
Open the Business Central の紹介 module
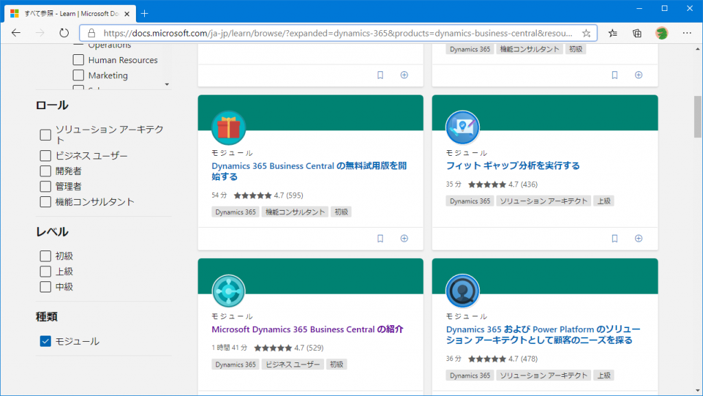click(x=307, y=329)
